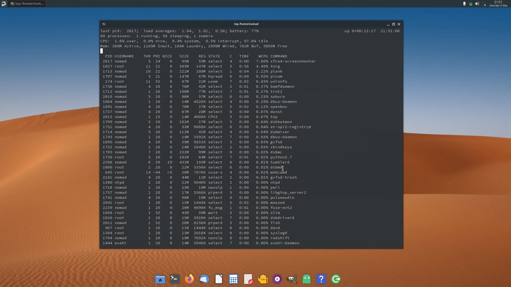Viewport: 511px width, 287px height.
Task: Launch GIMP image editor
Action: (292, 279)
